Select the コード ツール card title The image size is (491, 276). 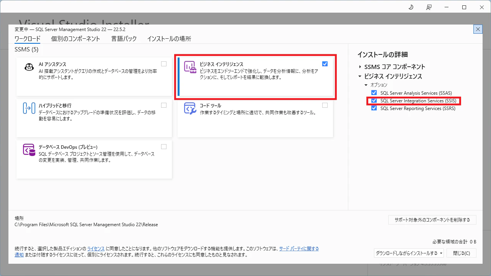(211, 105)
